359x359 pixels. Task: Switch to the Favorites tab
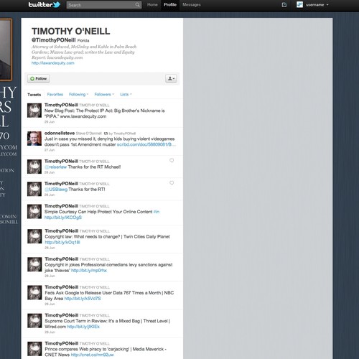pos(55,94)
